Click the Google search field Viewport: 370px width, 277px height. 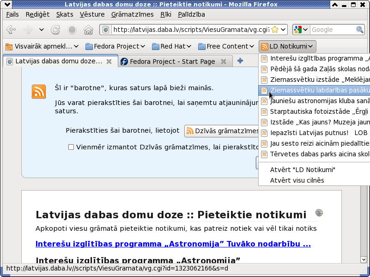[x=333, y=30]
